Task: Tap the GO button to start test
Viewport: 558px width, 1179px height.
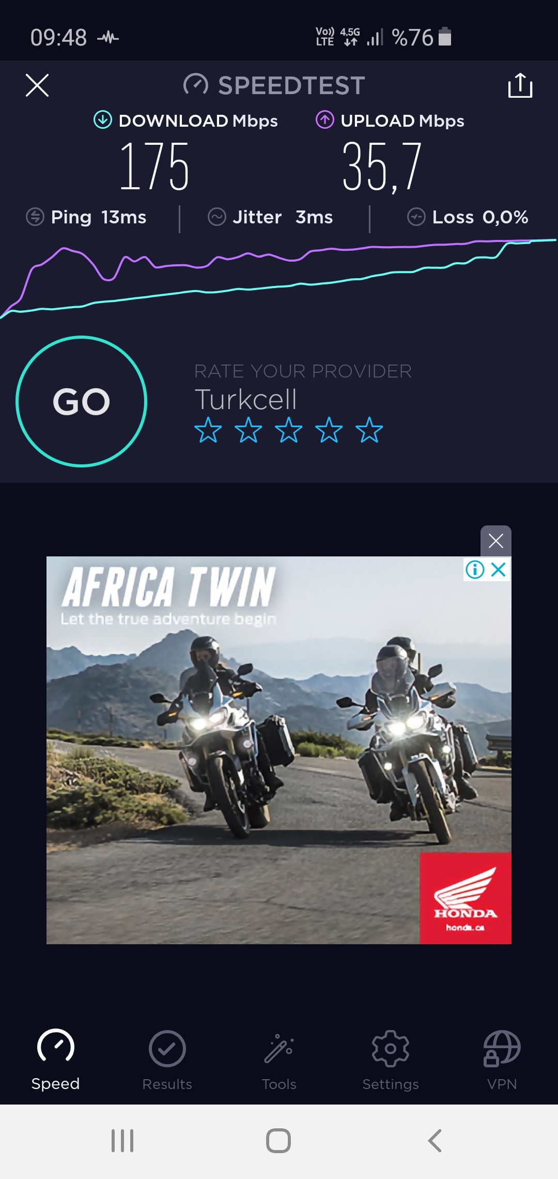Action: click(x=82, y=401)
